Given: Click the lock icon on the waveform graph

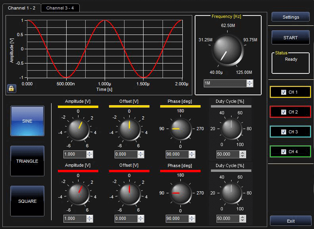Looking at the screenshot, I should (x=11, y=88).
